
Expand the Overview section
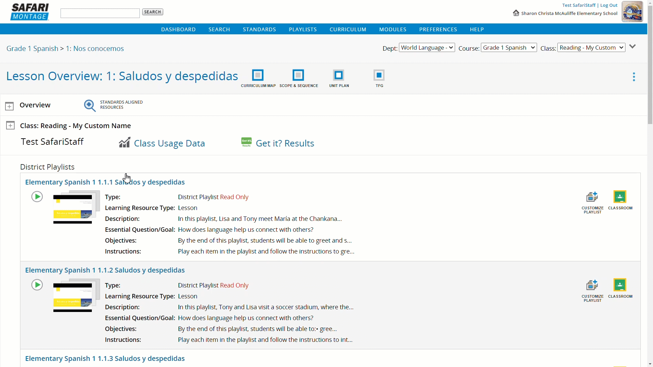click(x=10, y=106)
